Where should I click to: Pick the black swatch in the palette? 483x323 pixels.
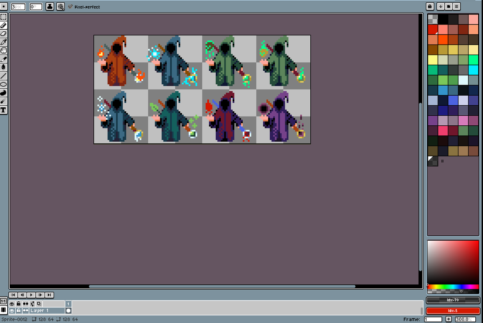[x=443, y=19]
